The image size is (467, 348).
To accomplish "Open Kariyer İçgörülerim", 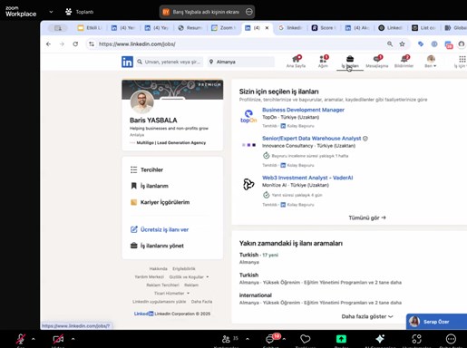I will [160, 202].
